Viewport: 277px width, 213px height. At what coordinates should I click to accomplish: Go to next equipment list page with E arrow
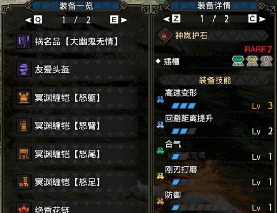[x=119, y=20]
